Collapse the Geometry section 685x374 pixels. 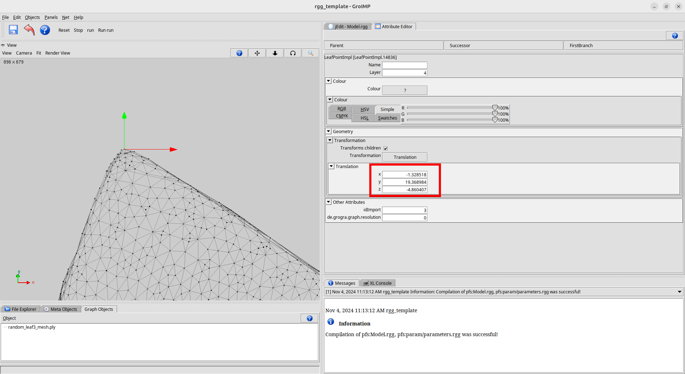(329, 131)
